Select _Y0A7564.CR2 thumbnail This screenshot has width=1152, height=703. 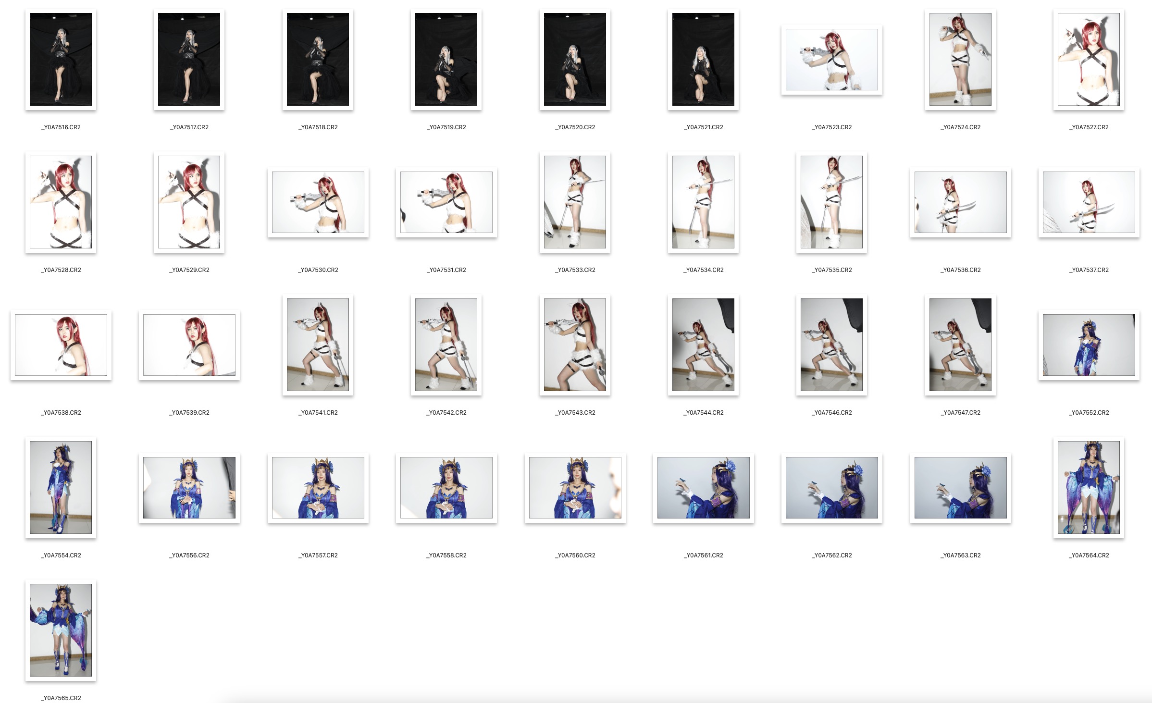[x=1089, y=487]
